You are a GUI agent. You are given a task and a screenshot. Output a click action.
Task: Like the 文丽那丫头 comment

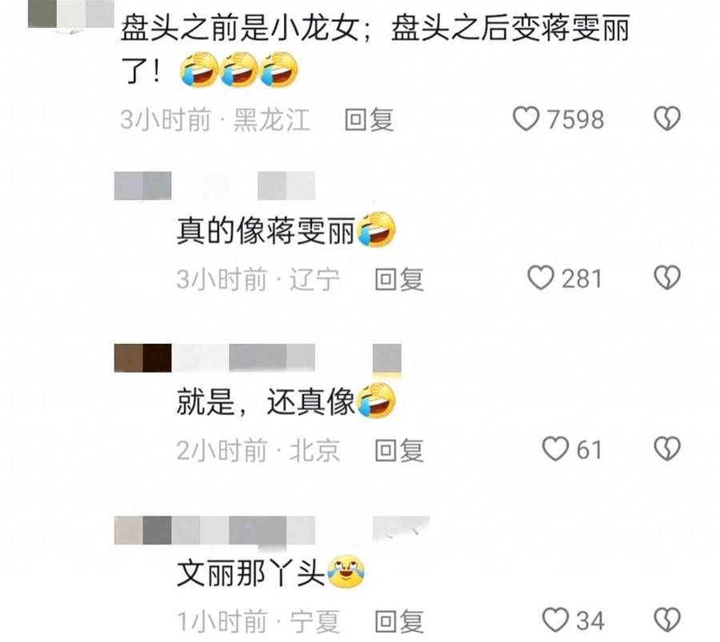[554, 620]
